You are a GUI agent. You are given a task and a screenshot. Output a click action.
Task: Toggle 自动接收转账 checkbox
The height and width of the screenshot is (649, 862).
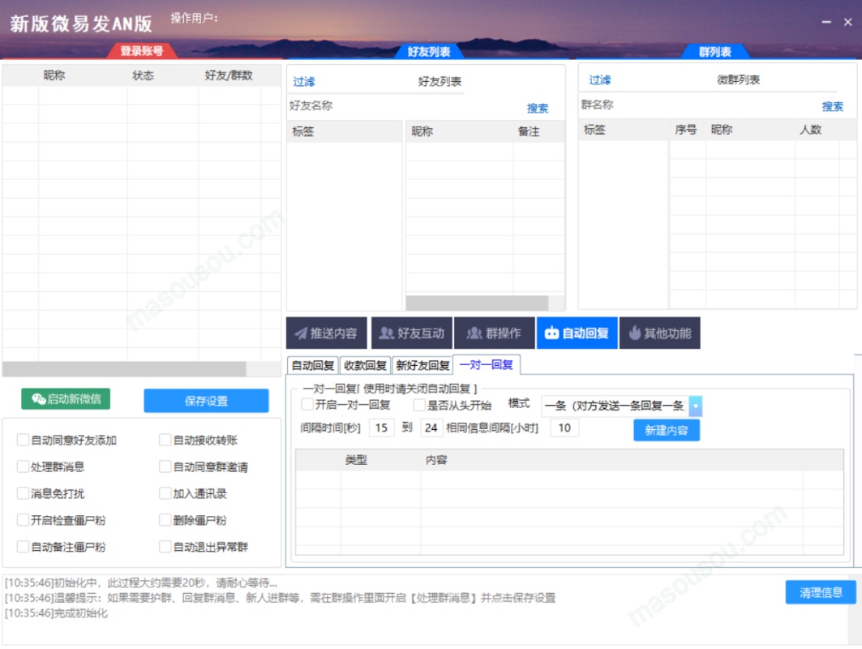tap(165, 440)
